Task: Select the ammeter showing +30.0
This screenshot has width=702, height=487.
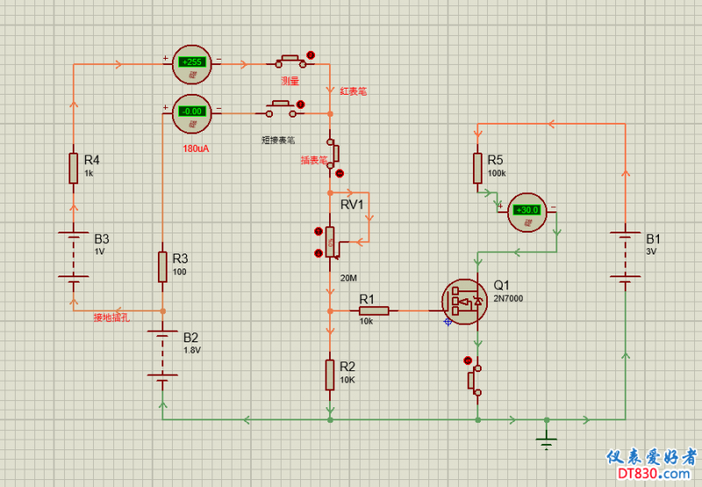Action: [x=528, y=211]
